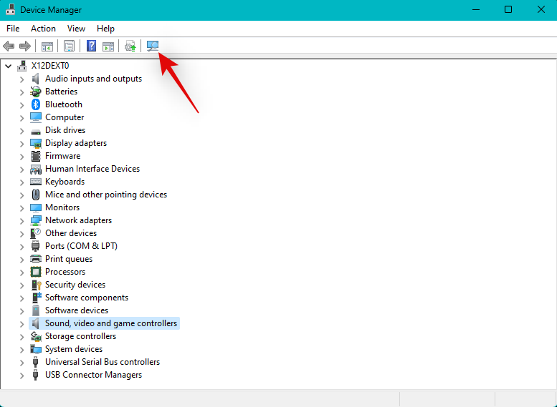Expand Universal Serial Bus controllers

click(x=22, y=362)
